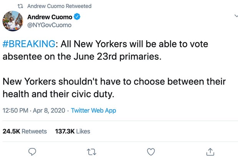This screenshot has width=238, height=161.
Task: Expand the tweet options chevron
Action: point(235,16)
